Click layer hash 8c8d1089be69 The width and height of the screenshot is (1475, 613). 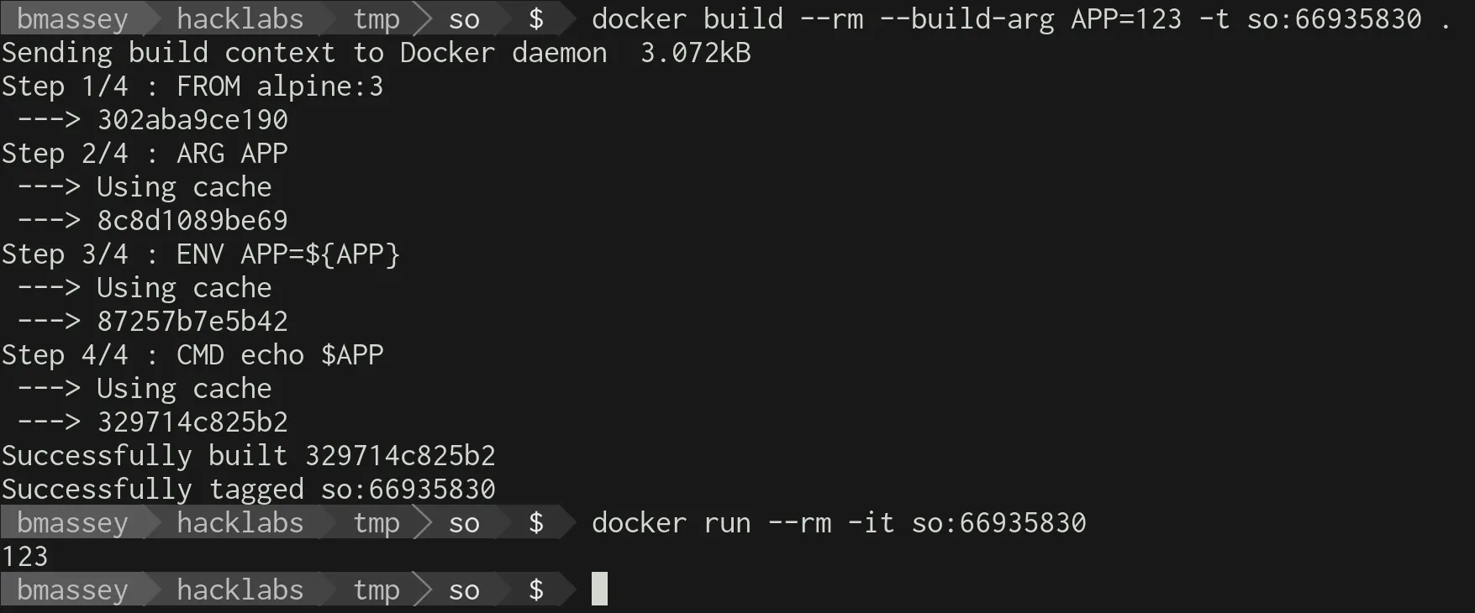click(192, 220)
